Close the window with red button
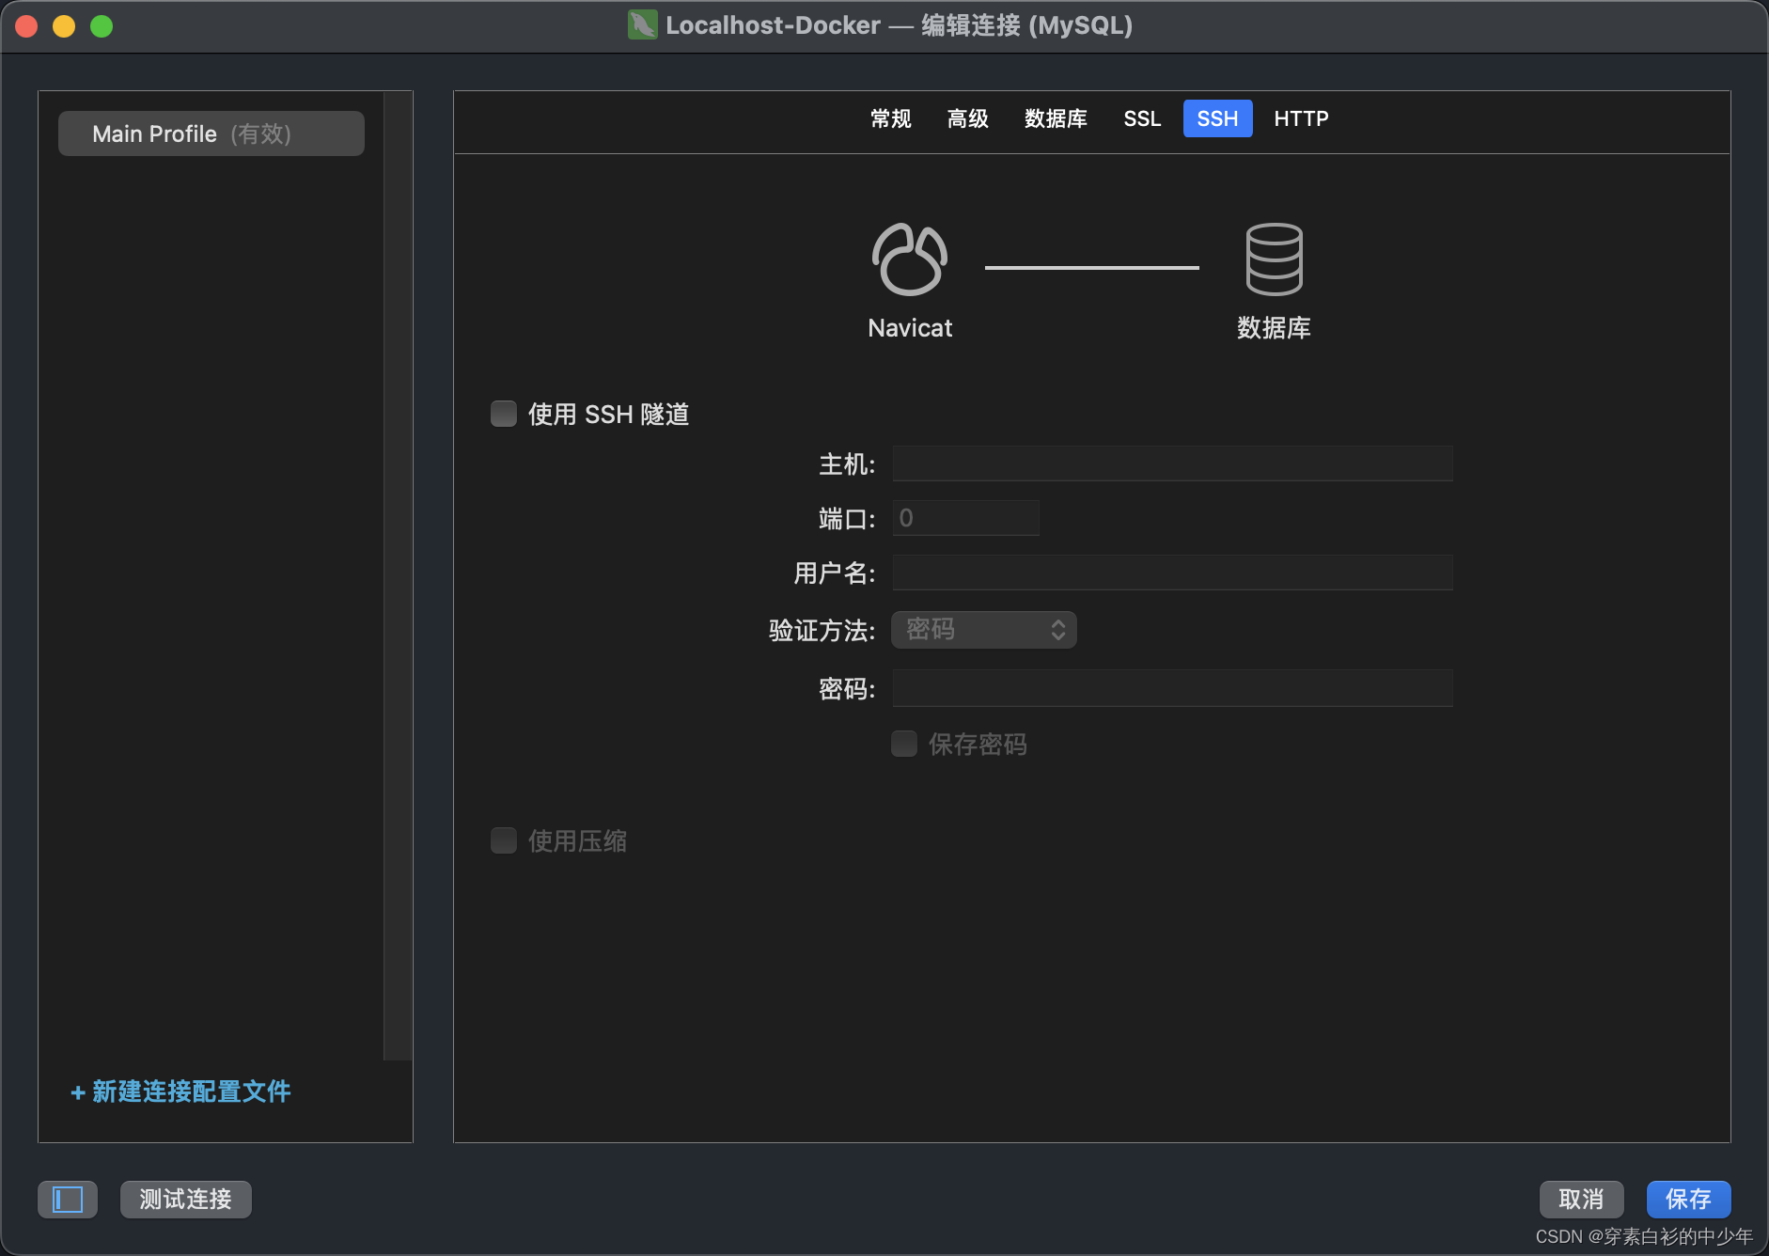The height and width of the screenshot is (1256, 1769). point(26,26)
